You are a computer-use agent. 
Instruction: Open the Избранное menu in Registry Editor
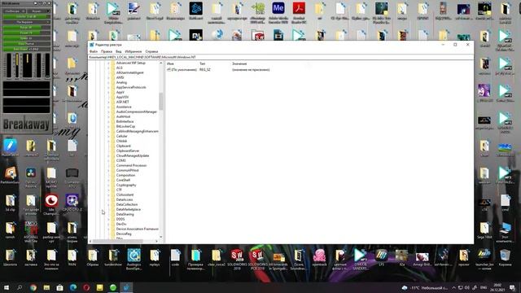134,51
